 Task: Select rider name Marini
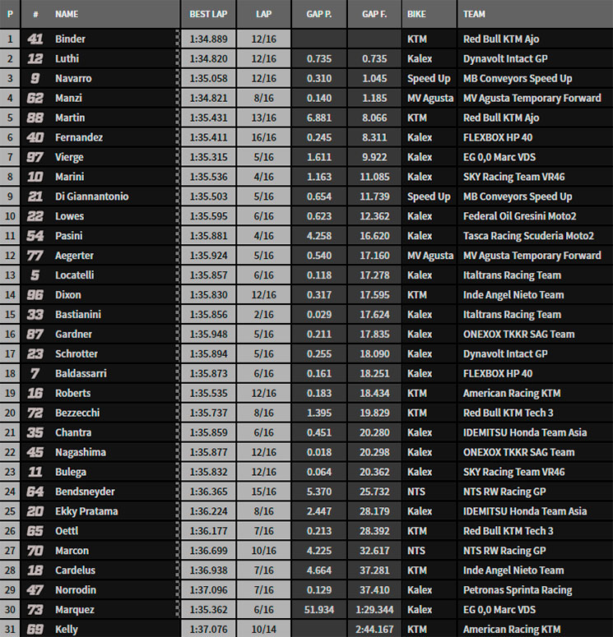click(70, 177)
